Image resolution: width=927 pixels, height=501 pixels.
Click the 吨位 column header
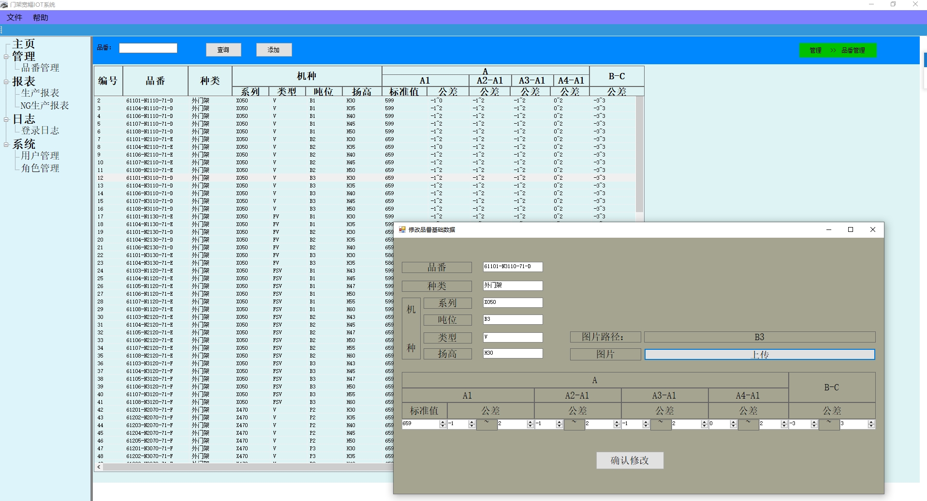(x=323, y=91)
